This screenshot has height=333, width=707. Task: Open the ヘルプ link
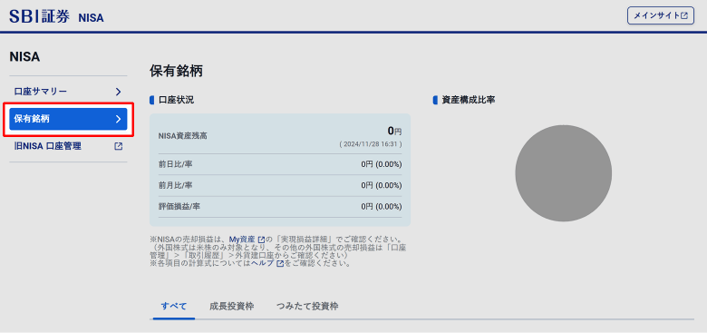263,263
